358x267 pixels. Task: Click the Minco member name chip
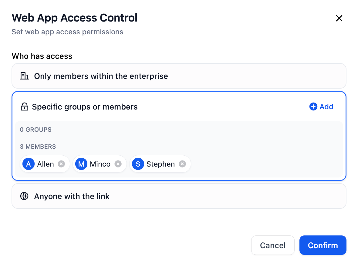pos(100,164)
